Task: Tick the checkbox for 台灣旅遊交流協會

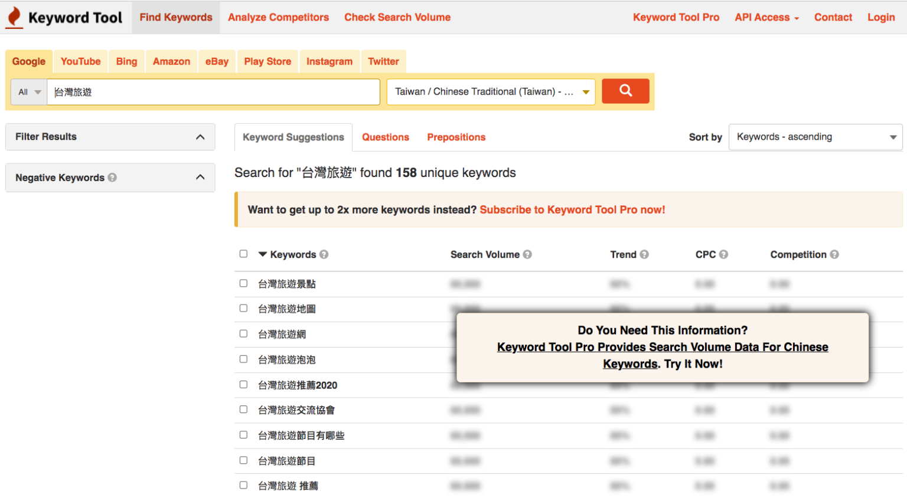Action: tap(243, 409)
